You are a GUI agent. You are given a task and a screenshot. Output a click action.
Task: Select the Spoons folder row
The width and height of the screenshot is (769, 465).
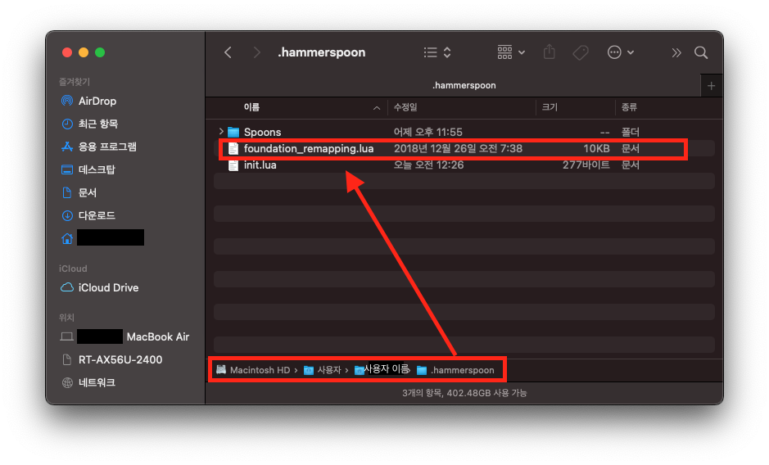point(464,132)
